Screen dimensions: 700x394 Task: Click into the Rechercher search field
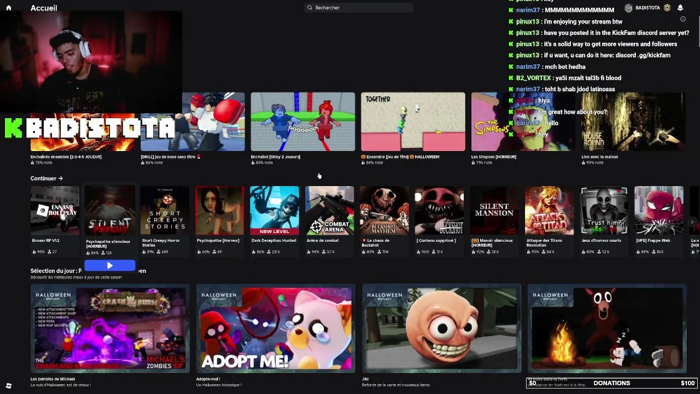pos(359,8)
